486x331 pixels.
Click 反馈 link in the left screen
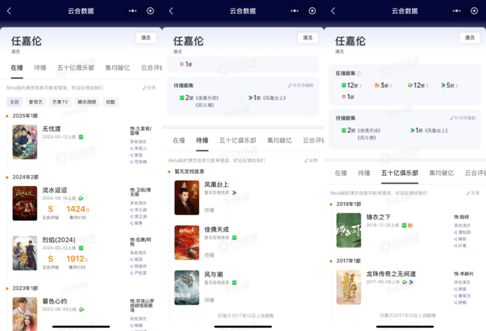pos(149,88)
